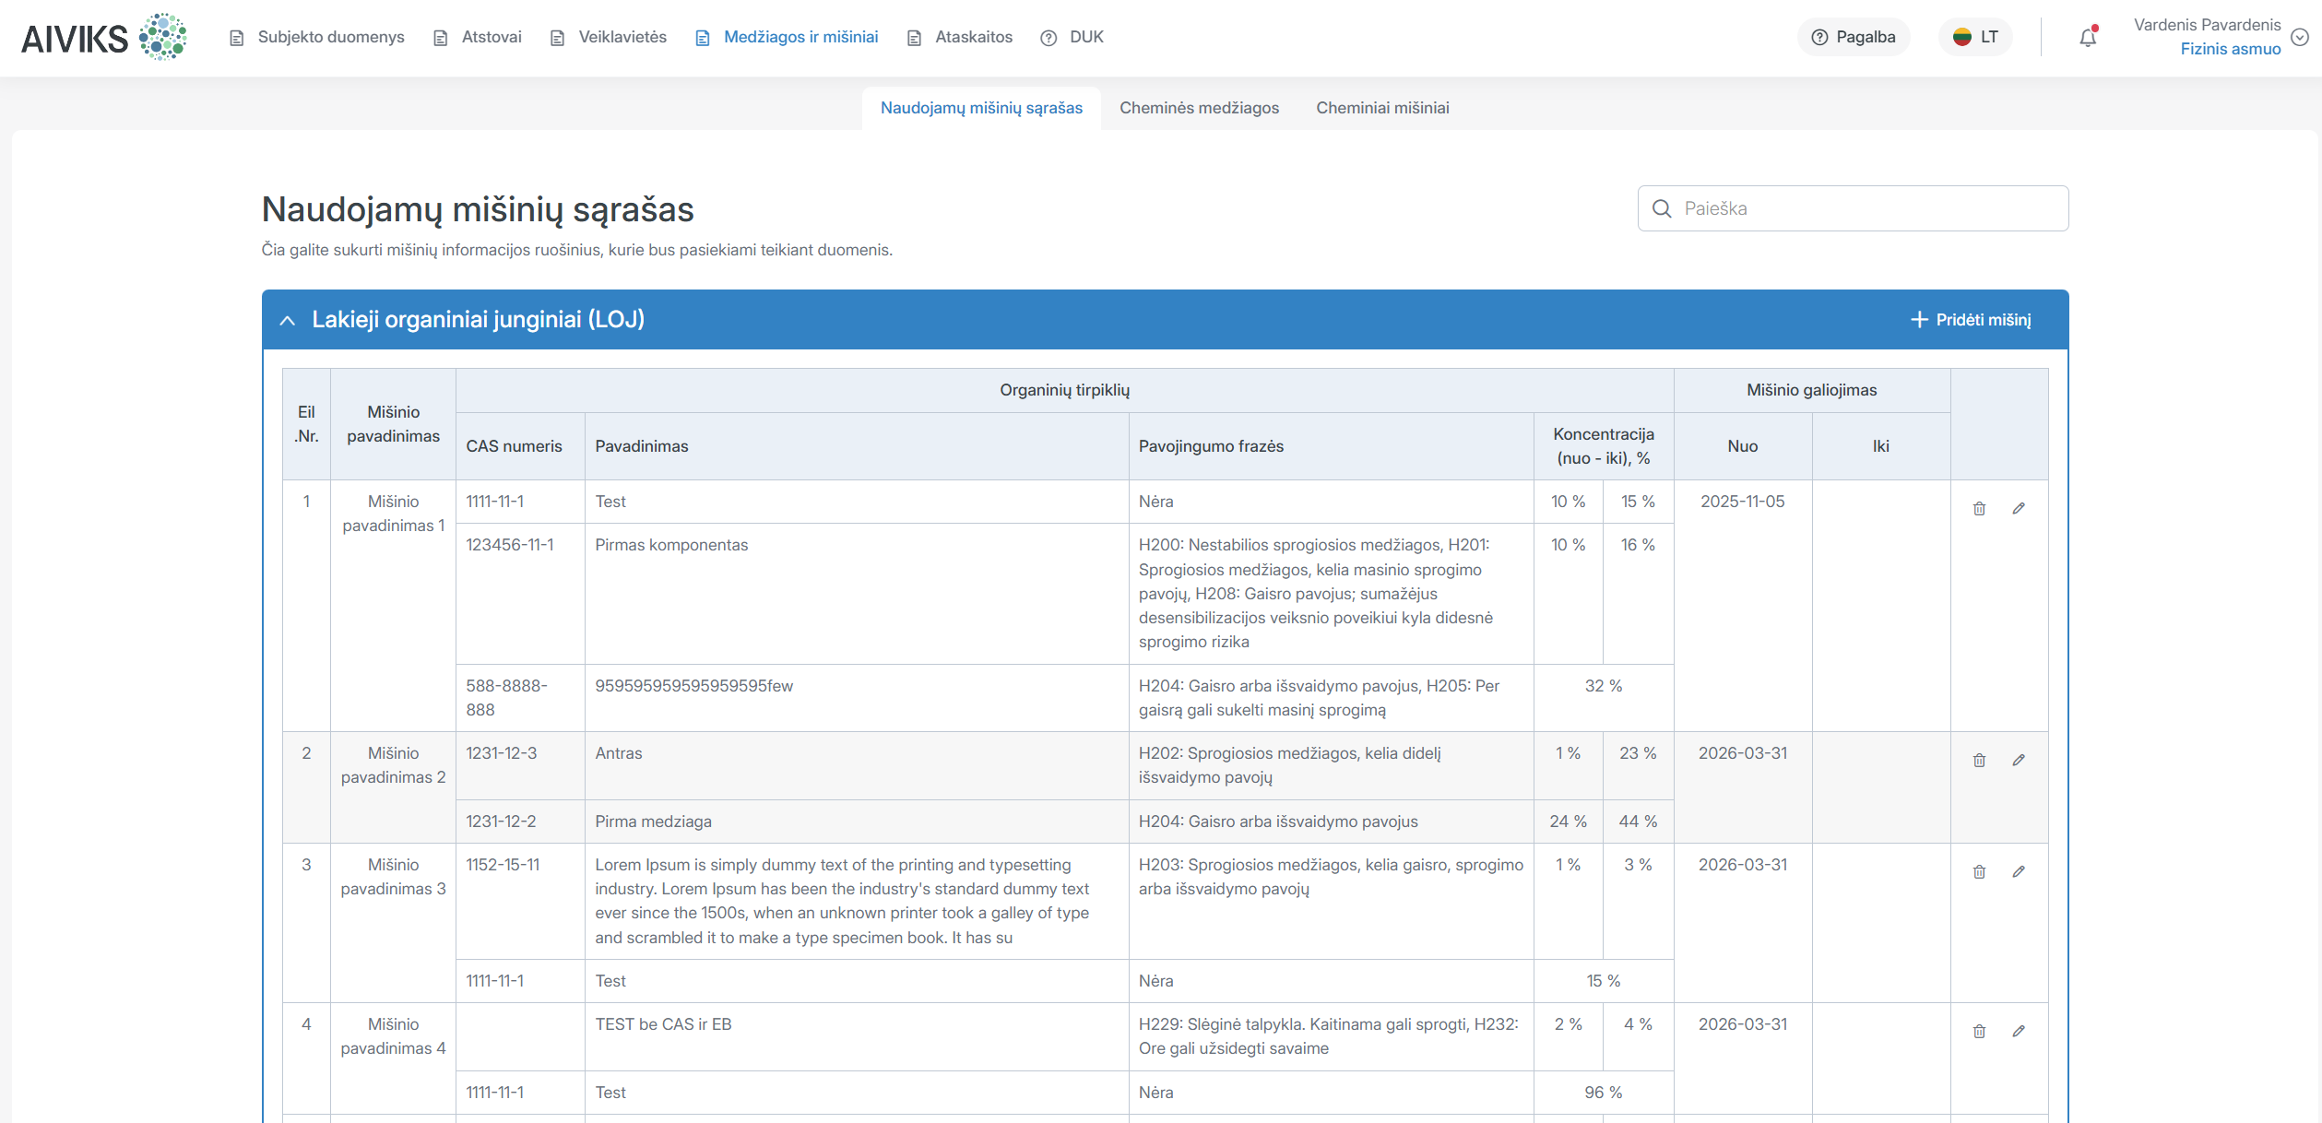Image resolution: width=2322 pixels, height=1123 pixels.
Task: Switch to Cheminės medžiagos tab
Action: click(x=1199, y=108)
